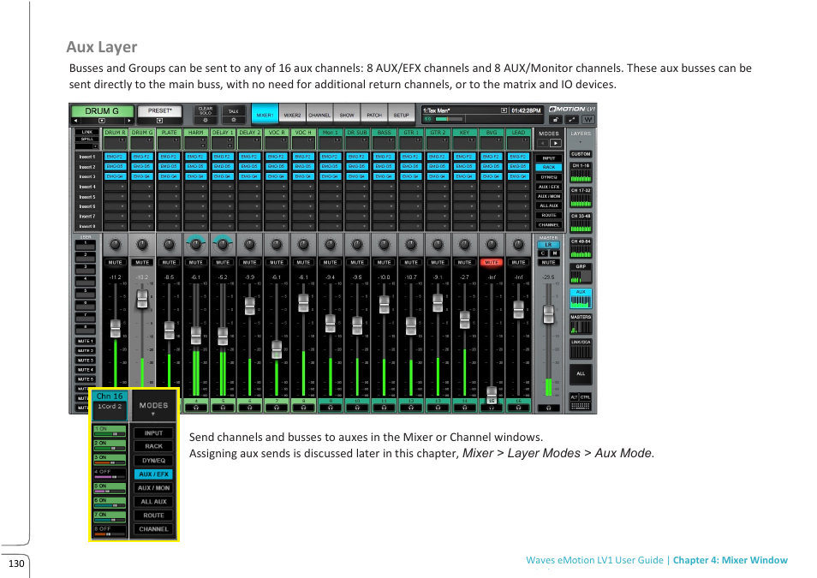Click the keyboard icon below ALT and CTRL
817x578 pixels.
[x=581, y=406]
